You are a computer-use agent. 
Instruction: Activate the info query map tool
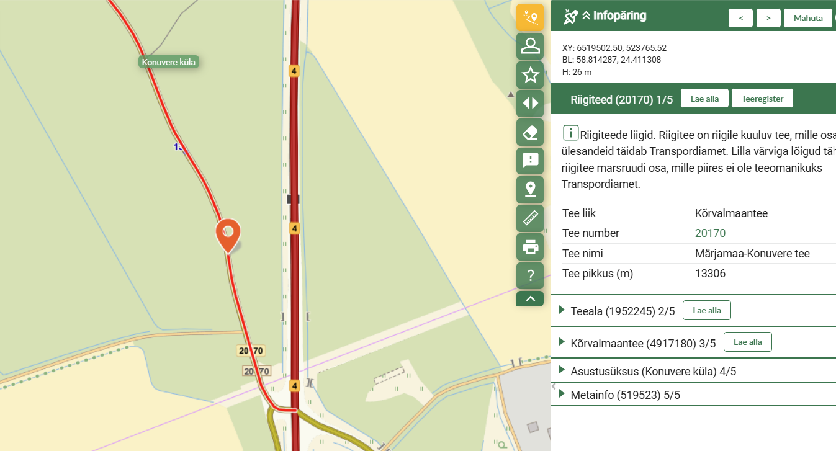point(529,17)
